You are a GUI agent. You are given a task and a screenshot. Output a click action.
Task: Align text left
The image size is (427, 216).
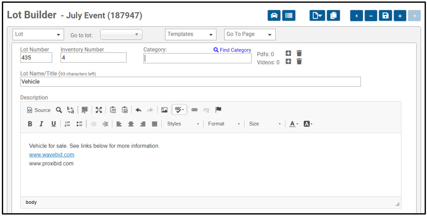click(x=119, y=124)
